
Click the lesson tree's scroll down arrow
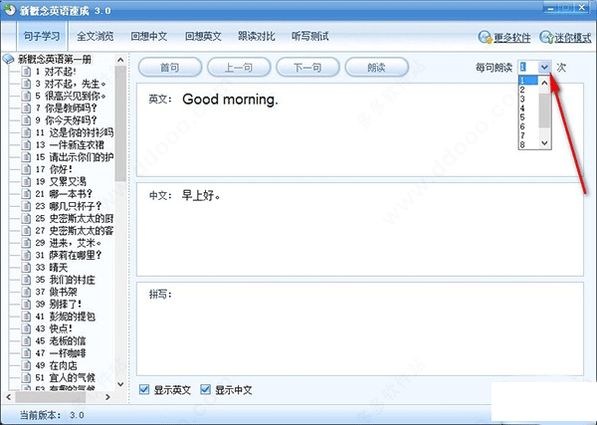[x=120, y=384]
